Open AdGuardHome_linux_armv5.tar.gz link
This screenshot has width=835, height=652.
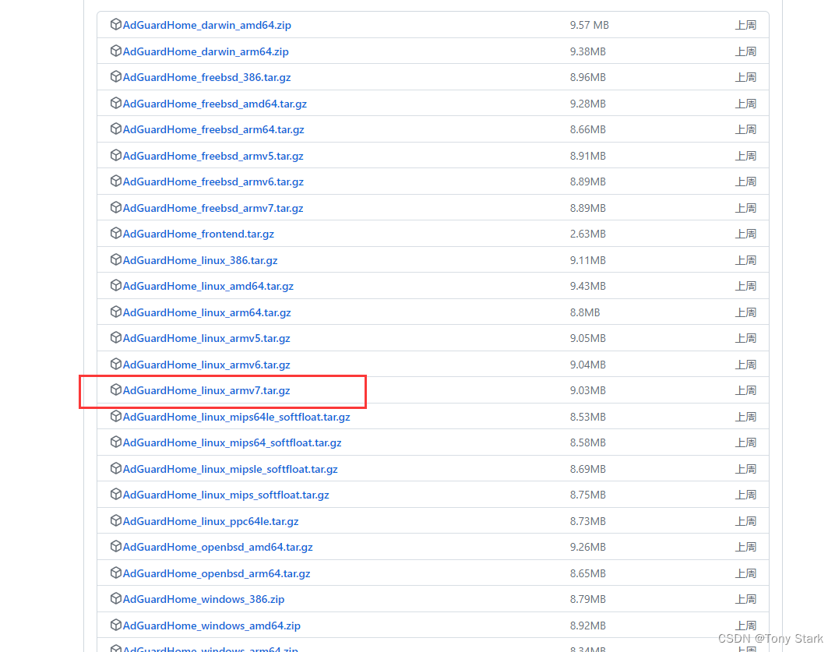(x=206, y=338)
